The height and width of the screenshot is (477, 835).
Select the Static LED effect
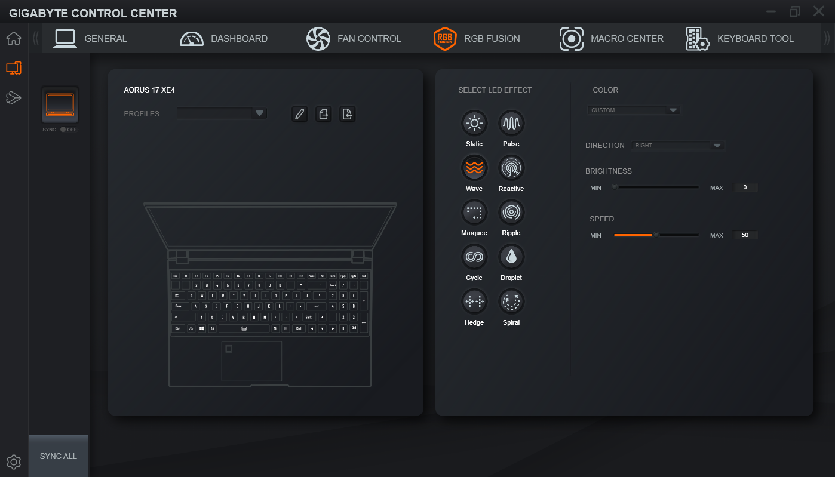[474, 124]
